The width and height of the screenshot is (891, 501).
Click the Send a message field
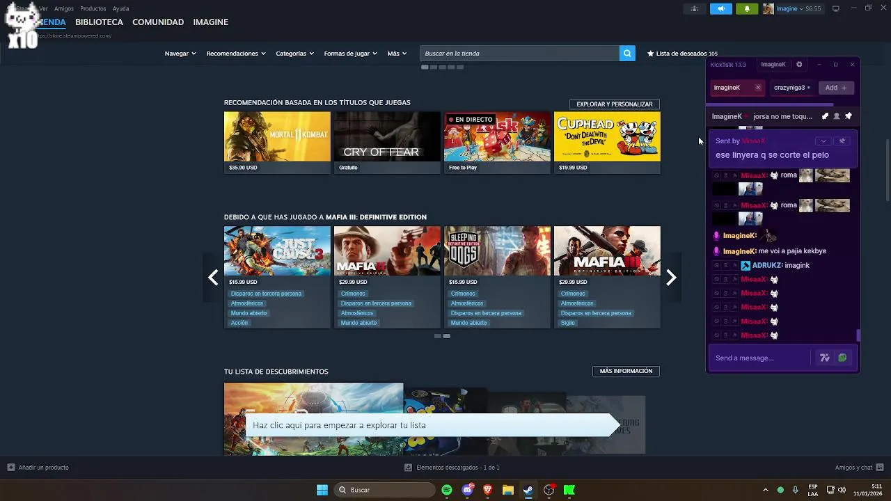coord(762,358)
